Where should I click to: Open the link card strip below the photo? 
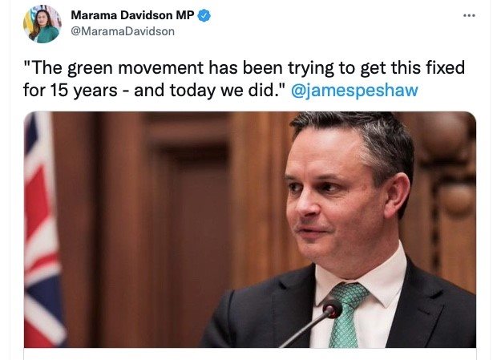(250, 354)
